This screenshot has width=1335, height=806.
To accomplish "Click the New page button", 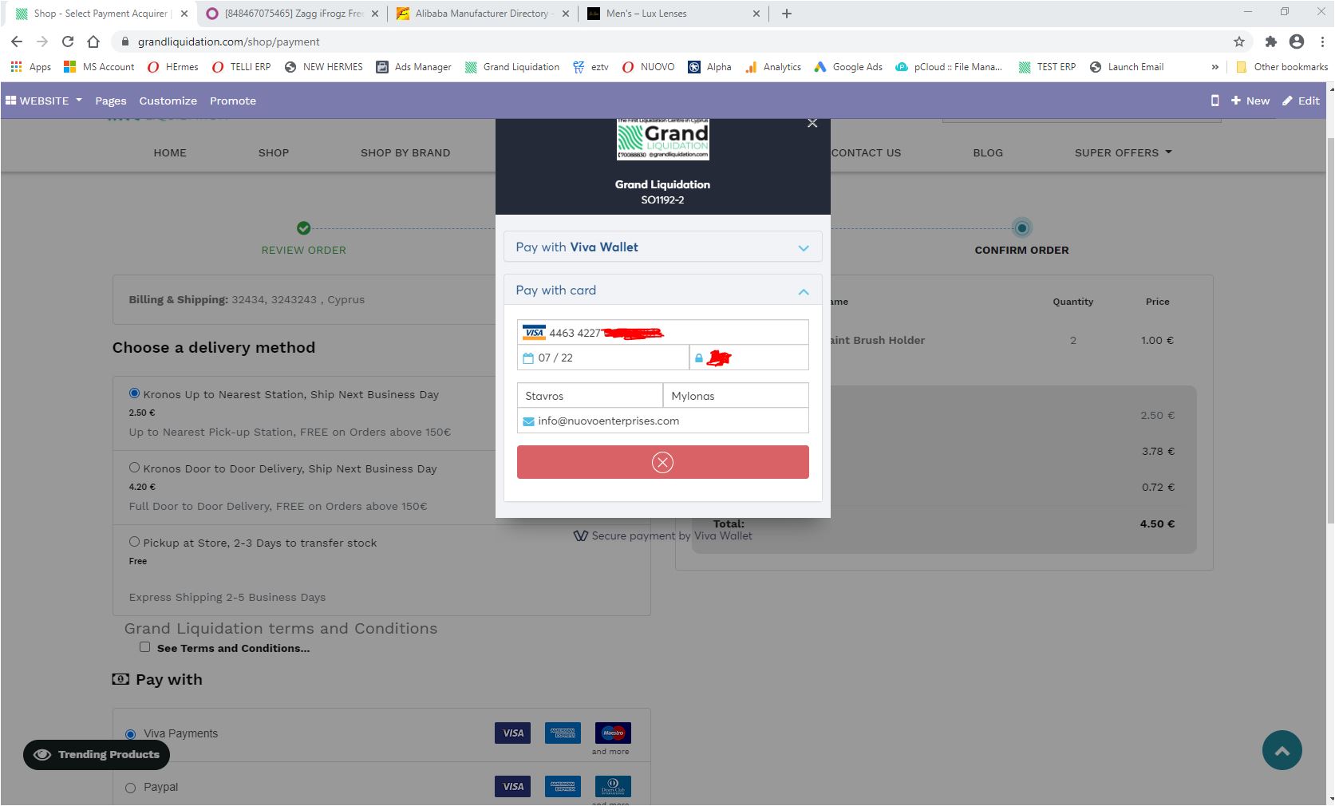I will 1250,101.
